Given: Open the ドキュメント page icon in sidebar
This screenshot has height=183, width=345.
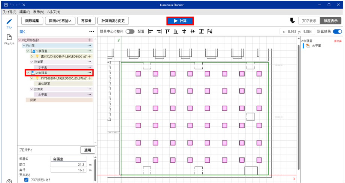Looking at the screenshot, I should click(x=9, y=37).
